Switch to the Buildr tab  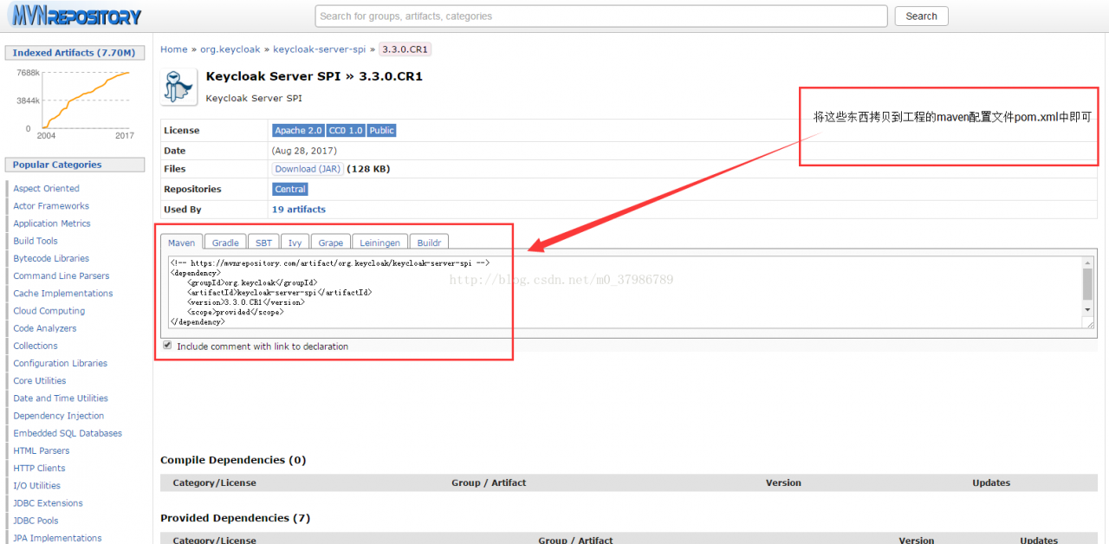coord(429,243)
